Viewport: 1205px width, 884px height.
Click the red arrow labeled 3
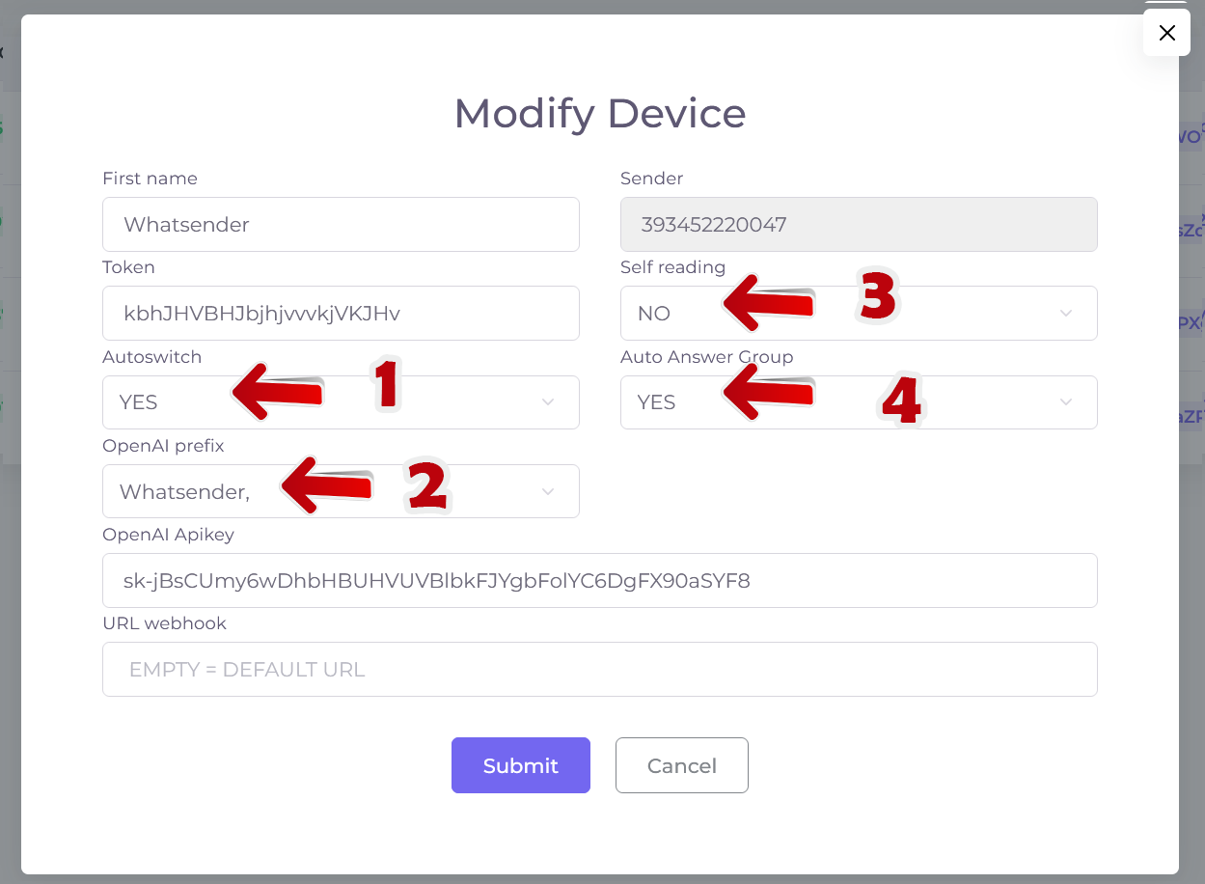769,301
